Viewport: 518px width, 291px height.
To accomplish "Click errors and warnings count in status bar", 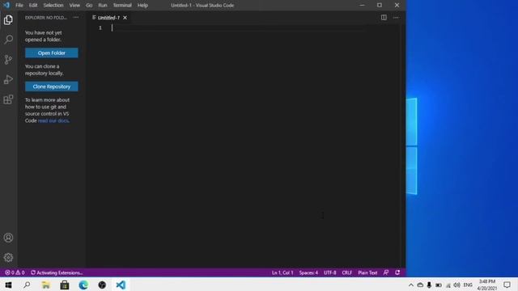I will 15,272.
